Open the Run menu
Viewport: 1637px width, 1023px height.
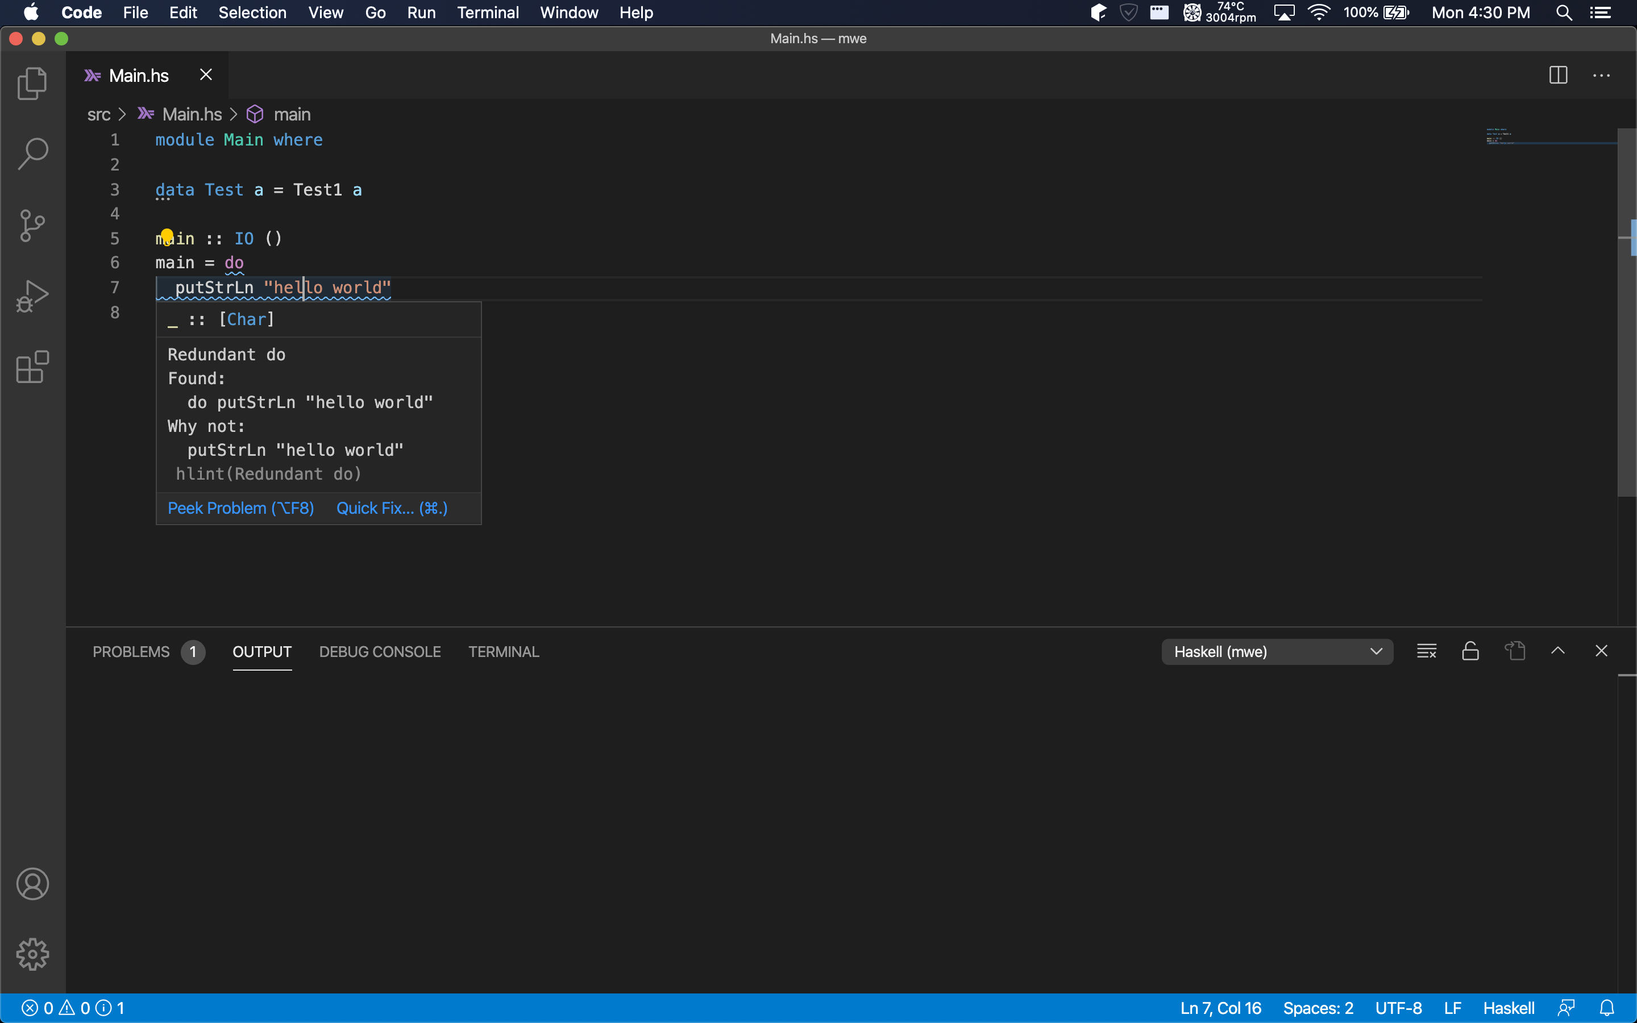[x=421, y=13]
